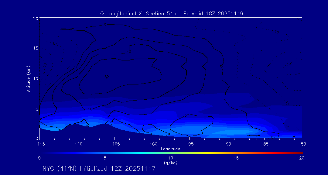This screenshot has width=328, height=175.
Task: Click the 'Altitude (km)' vertical axis label
Action: [28, 79]
